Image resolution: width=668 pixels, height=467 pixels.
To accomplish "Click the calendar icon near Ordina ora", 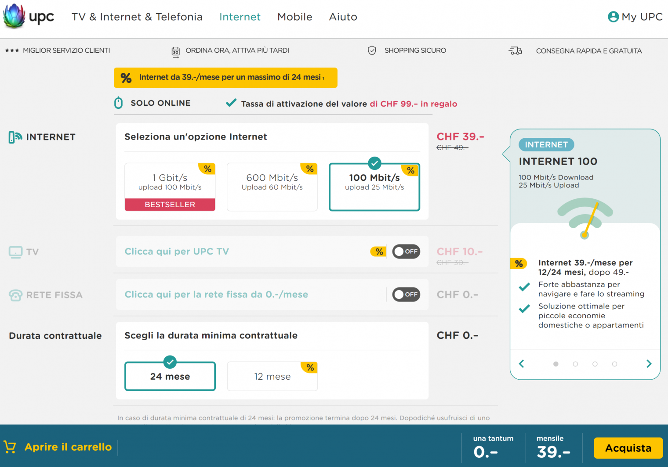I will point(175,52).
